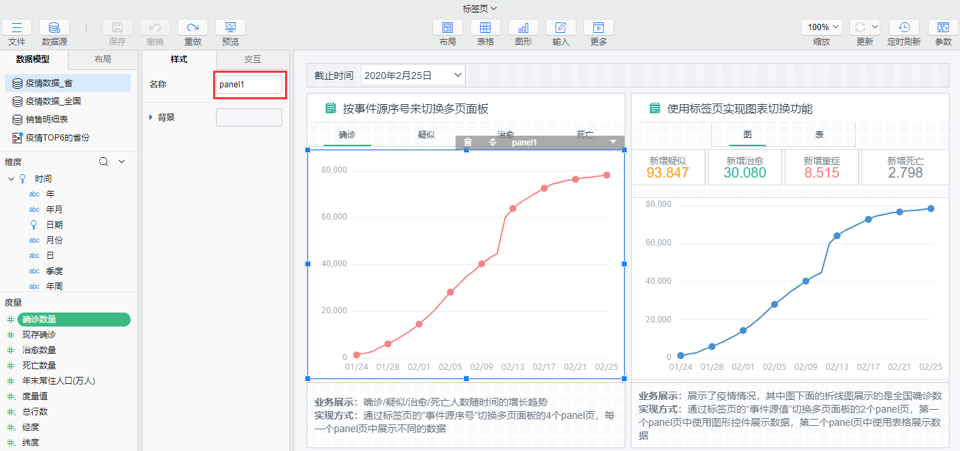Select the 疫情数据_全国 data source
960x451 pixels.
point(53,101)
